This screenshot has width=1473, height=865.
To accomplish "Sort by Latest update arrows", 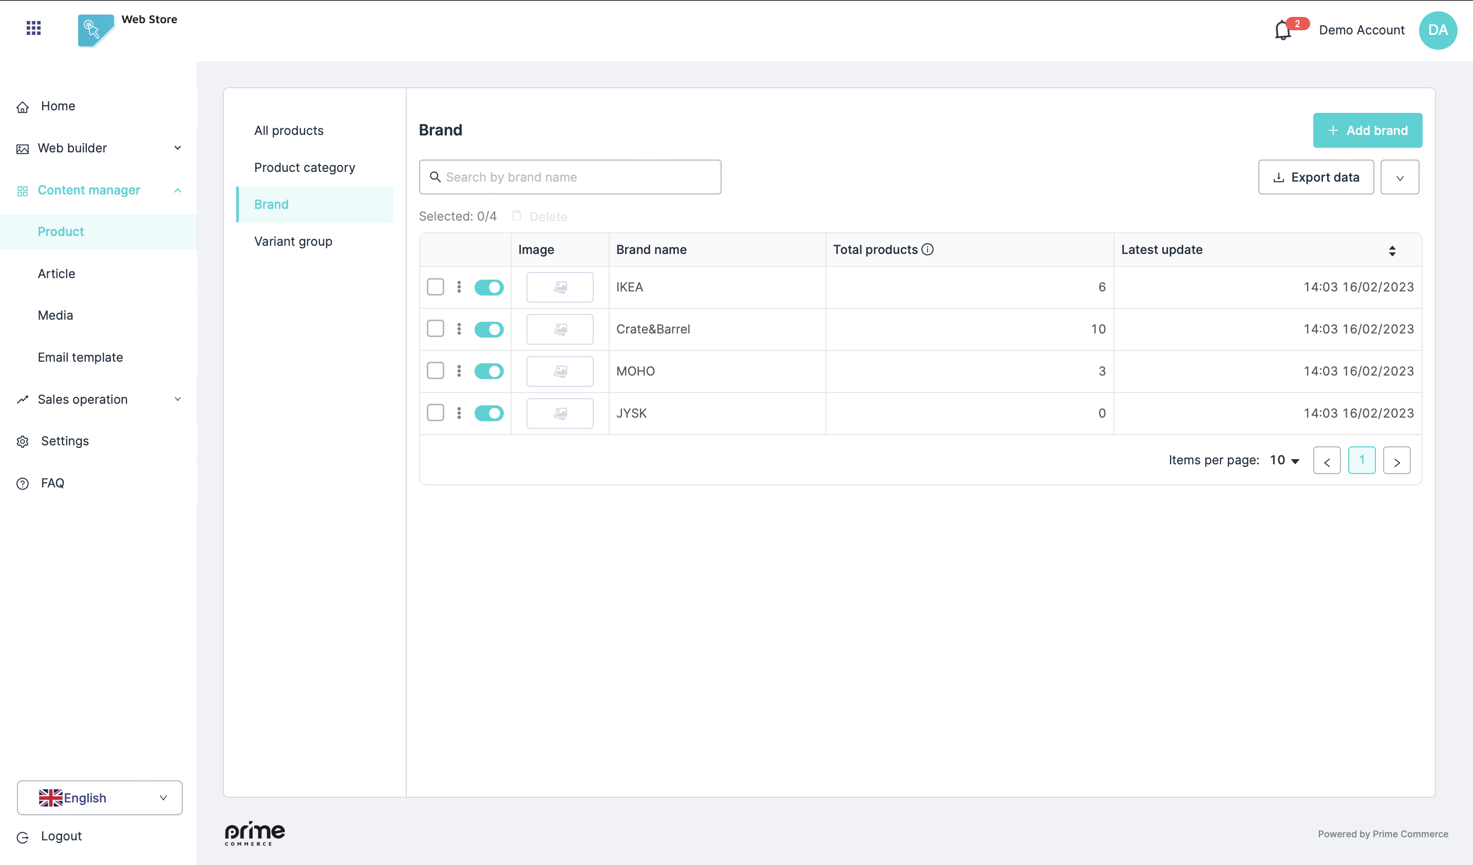I will tap(1392, 250).
